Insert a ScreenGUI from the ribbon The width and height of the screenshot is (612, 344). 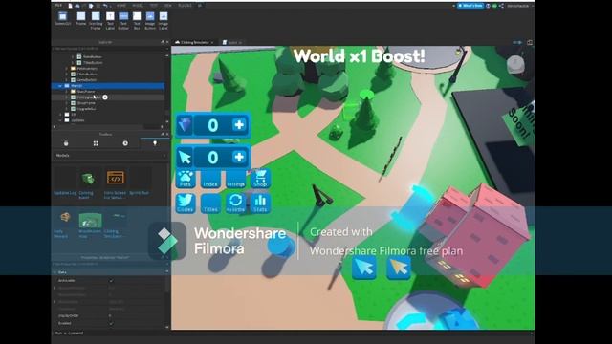click(x=62, y=19)
